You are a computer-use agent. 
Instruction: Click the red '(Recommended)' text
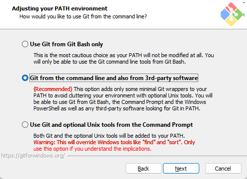pos(53,89)
